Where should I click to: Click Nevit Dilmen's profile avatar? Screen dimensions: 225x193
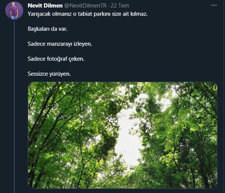pyautogui.click(x=14, y=10)
